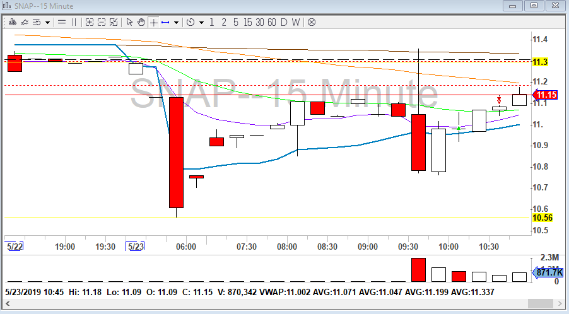The image size is (569, 314).
Task: Click the 09:30 time axis label
Action: click(408, 247)
